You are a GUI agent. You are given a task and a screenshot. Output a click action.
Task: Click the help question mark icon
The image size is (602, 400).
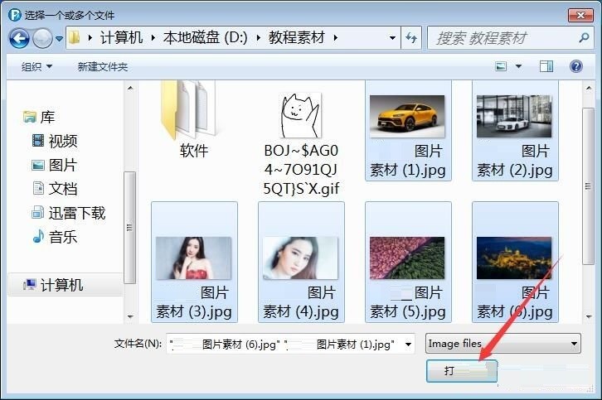[576, 67]
